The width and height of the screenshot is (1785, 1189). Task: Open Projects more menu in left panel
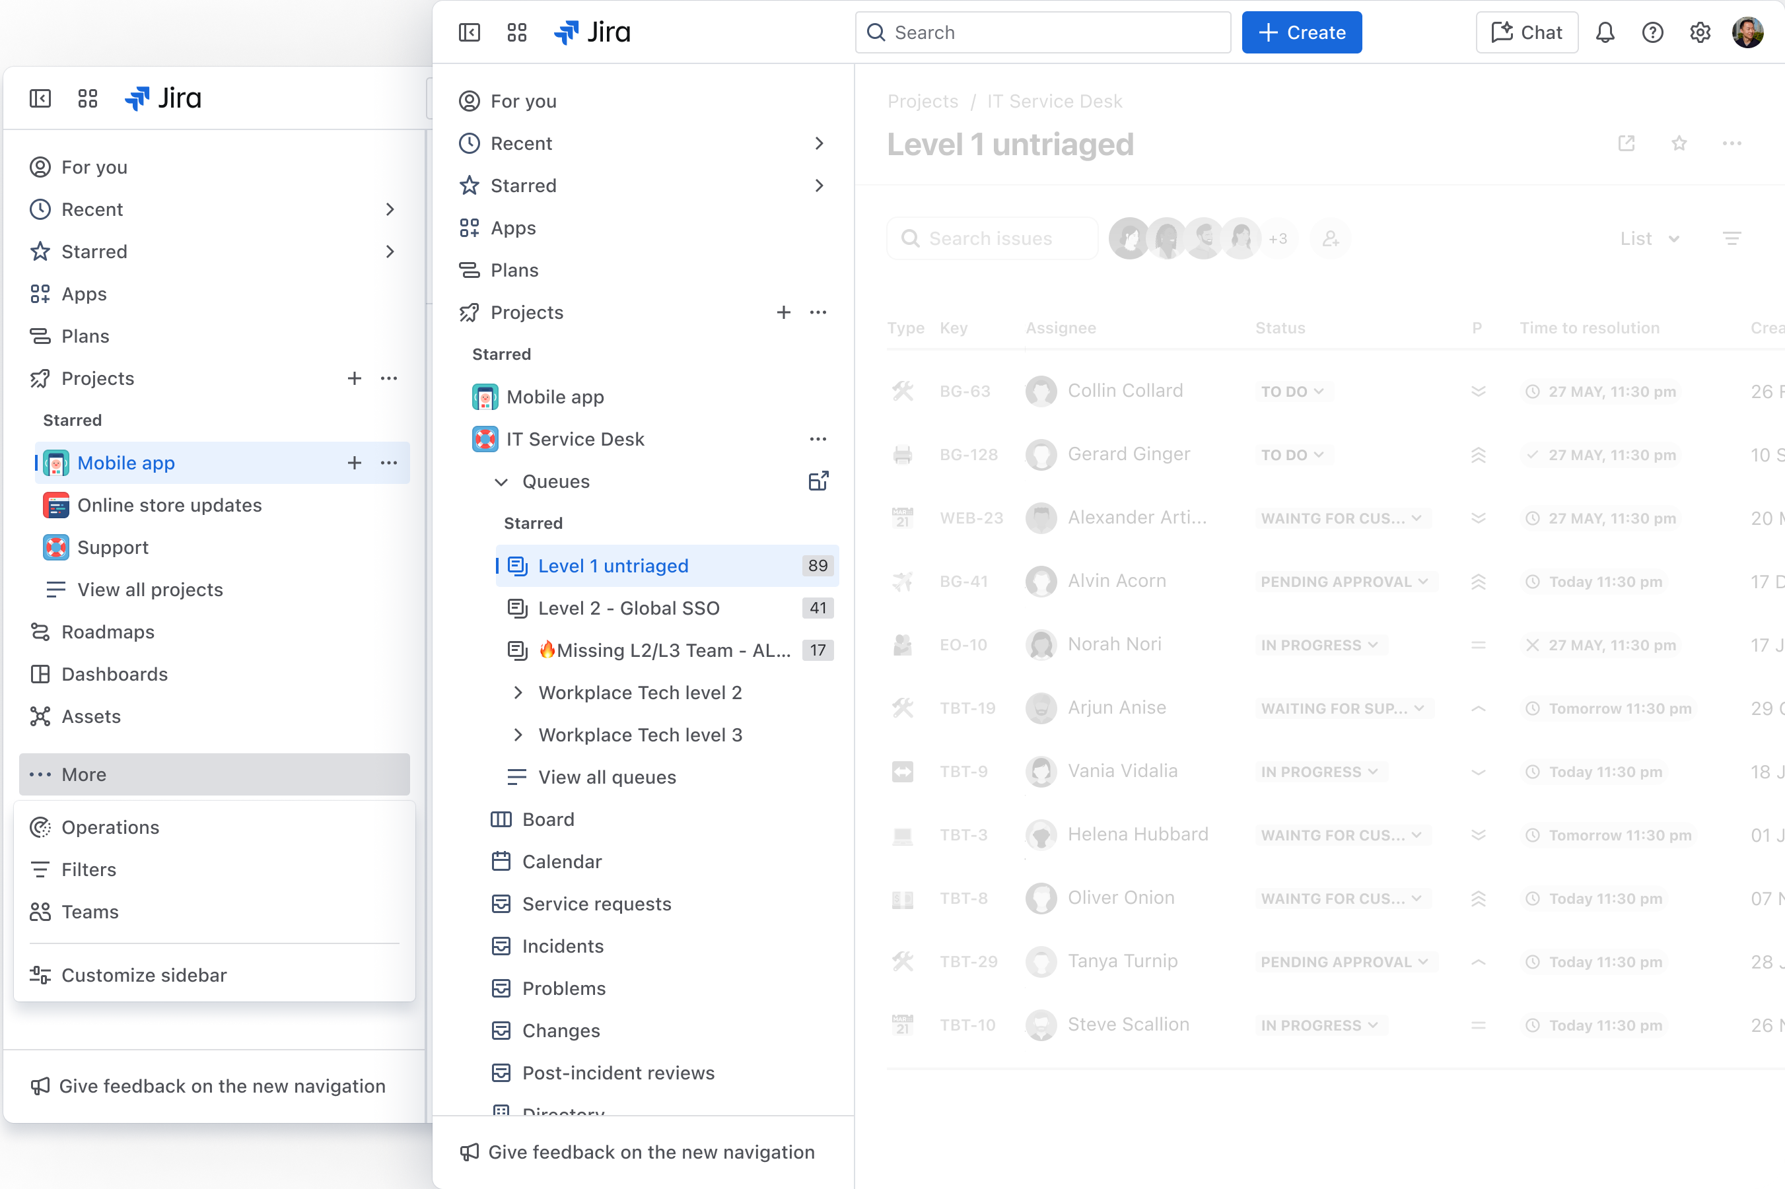(389, 378)
